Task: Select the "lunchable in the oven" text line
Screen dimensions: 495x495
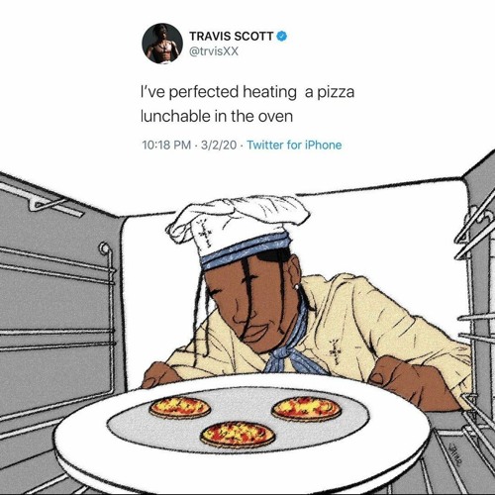Action: (x=217, y=116)
